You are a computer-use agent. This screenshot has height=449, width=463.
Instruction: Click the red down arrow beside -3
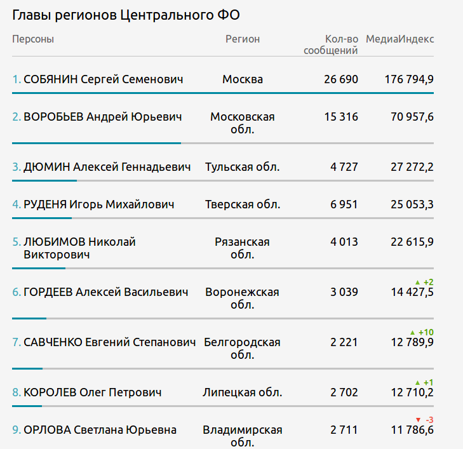point(417,420)
